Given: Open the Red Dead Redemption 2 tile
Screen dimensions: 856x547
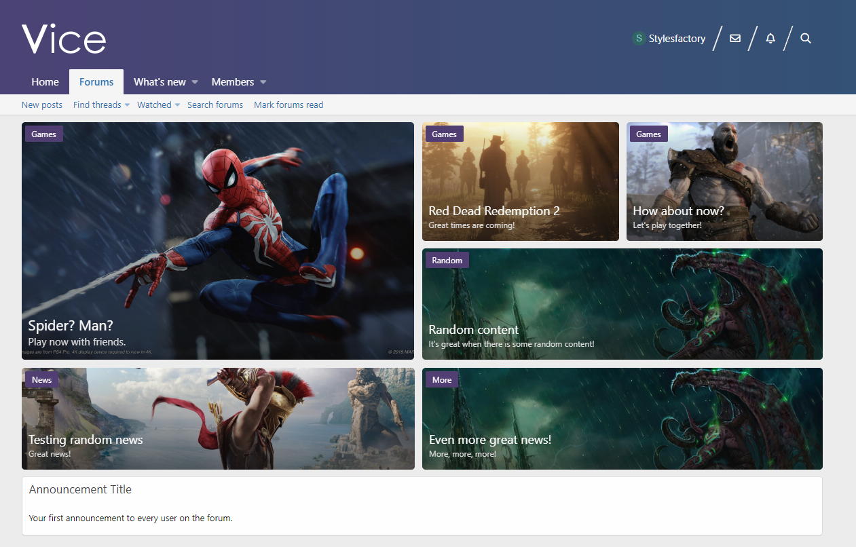Looking at the screenshot, I should (520, 182).
